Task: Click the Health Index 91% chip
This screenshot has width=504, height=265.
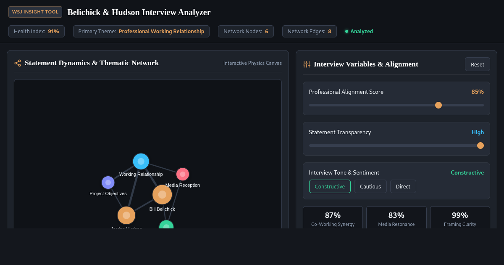Action: click(37, 31)
